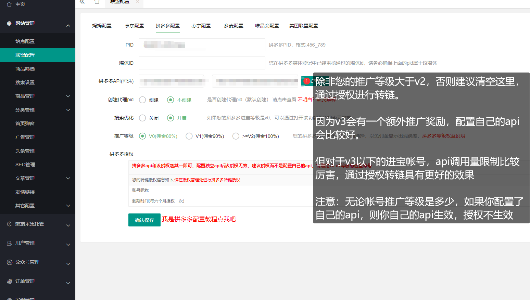Click the 网站管理 globe icon
The height and width of the screenshot is (300, 530).
tap(9, 23)
